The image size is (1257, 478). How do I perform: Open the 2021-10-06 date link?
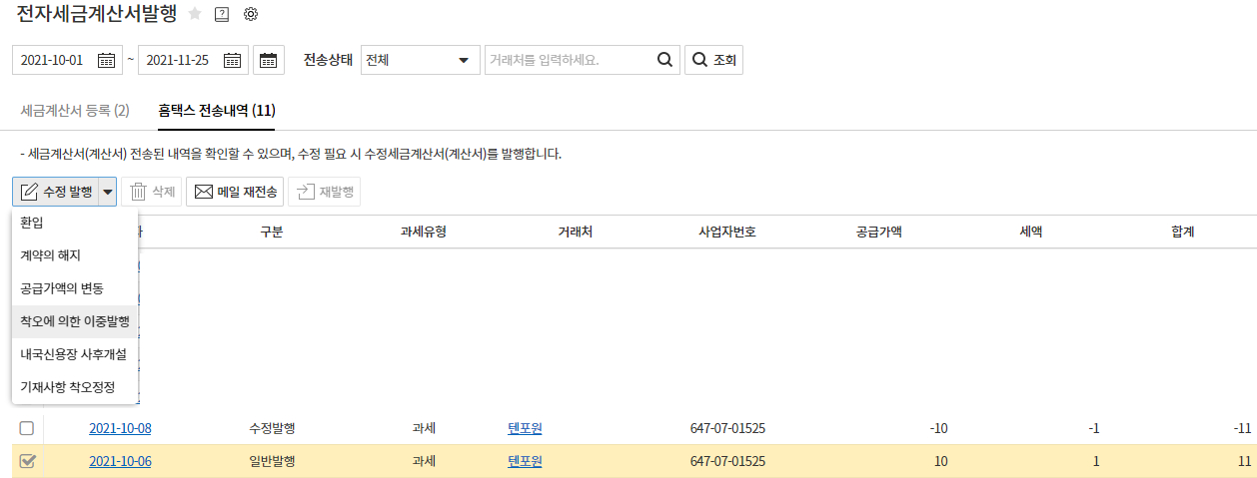tap(120, 461)
